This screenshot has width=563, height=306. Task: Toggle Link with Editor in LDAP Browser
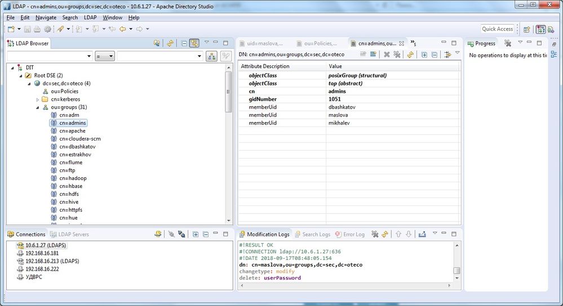(x=194, y=43)
